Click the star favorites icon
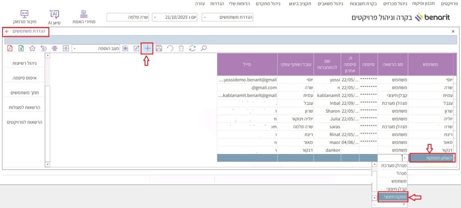This screenshot has height=208, width=461. (x=32, y=48)
